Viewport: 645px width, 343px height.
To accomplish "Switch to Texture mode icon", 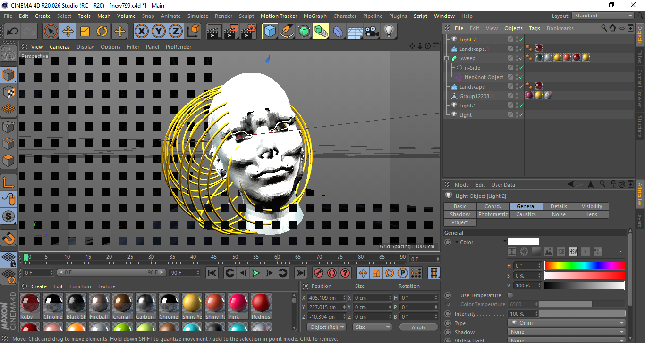I will pos(8,92).
